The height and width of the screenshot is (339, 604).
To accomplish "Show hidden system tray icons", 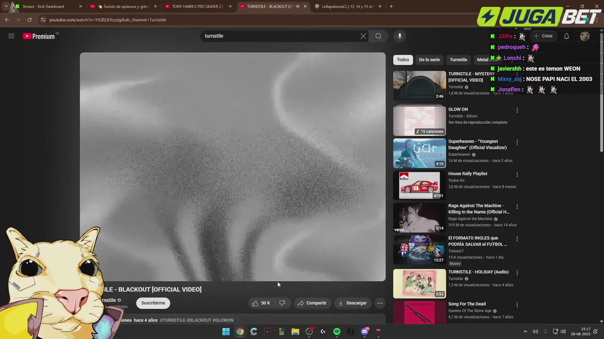I will click(x=525, y=331).
